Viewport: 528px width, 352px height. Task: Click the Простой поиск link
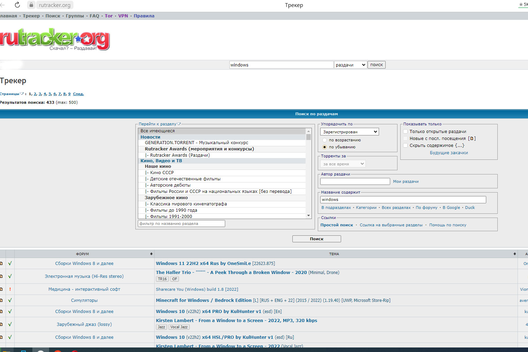337,225
